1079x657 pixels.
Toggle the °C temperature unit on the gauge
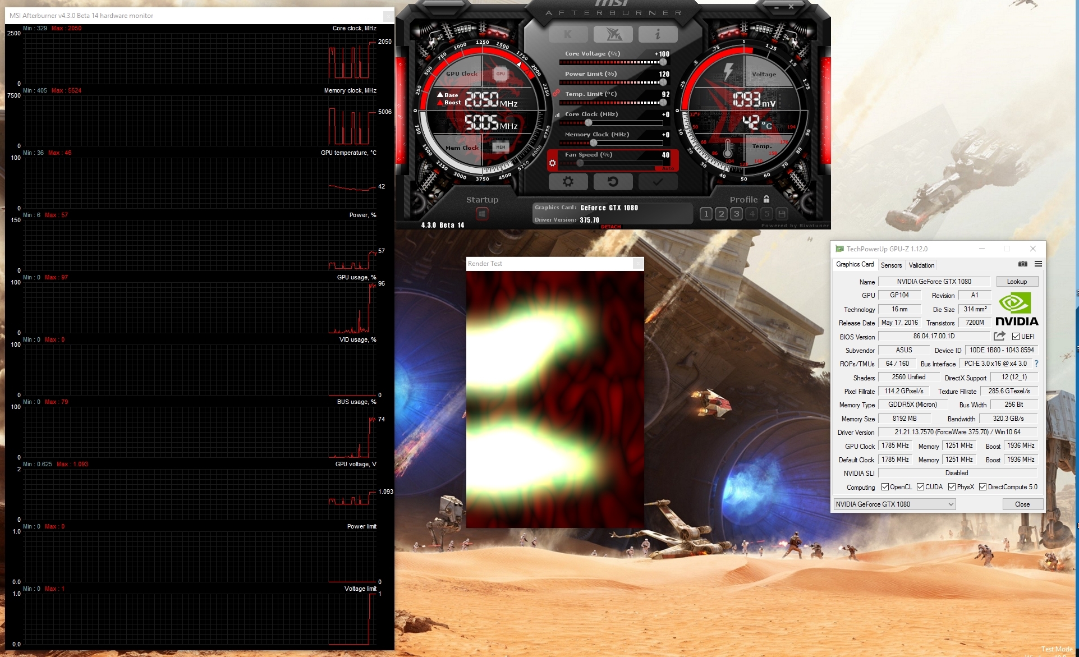pos(766,126)
